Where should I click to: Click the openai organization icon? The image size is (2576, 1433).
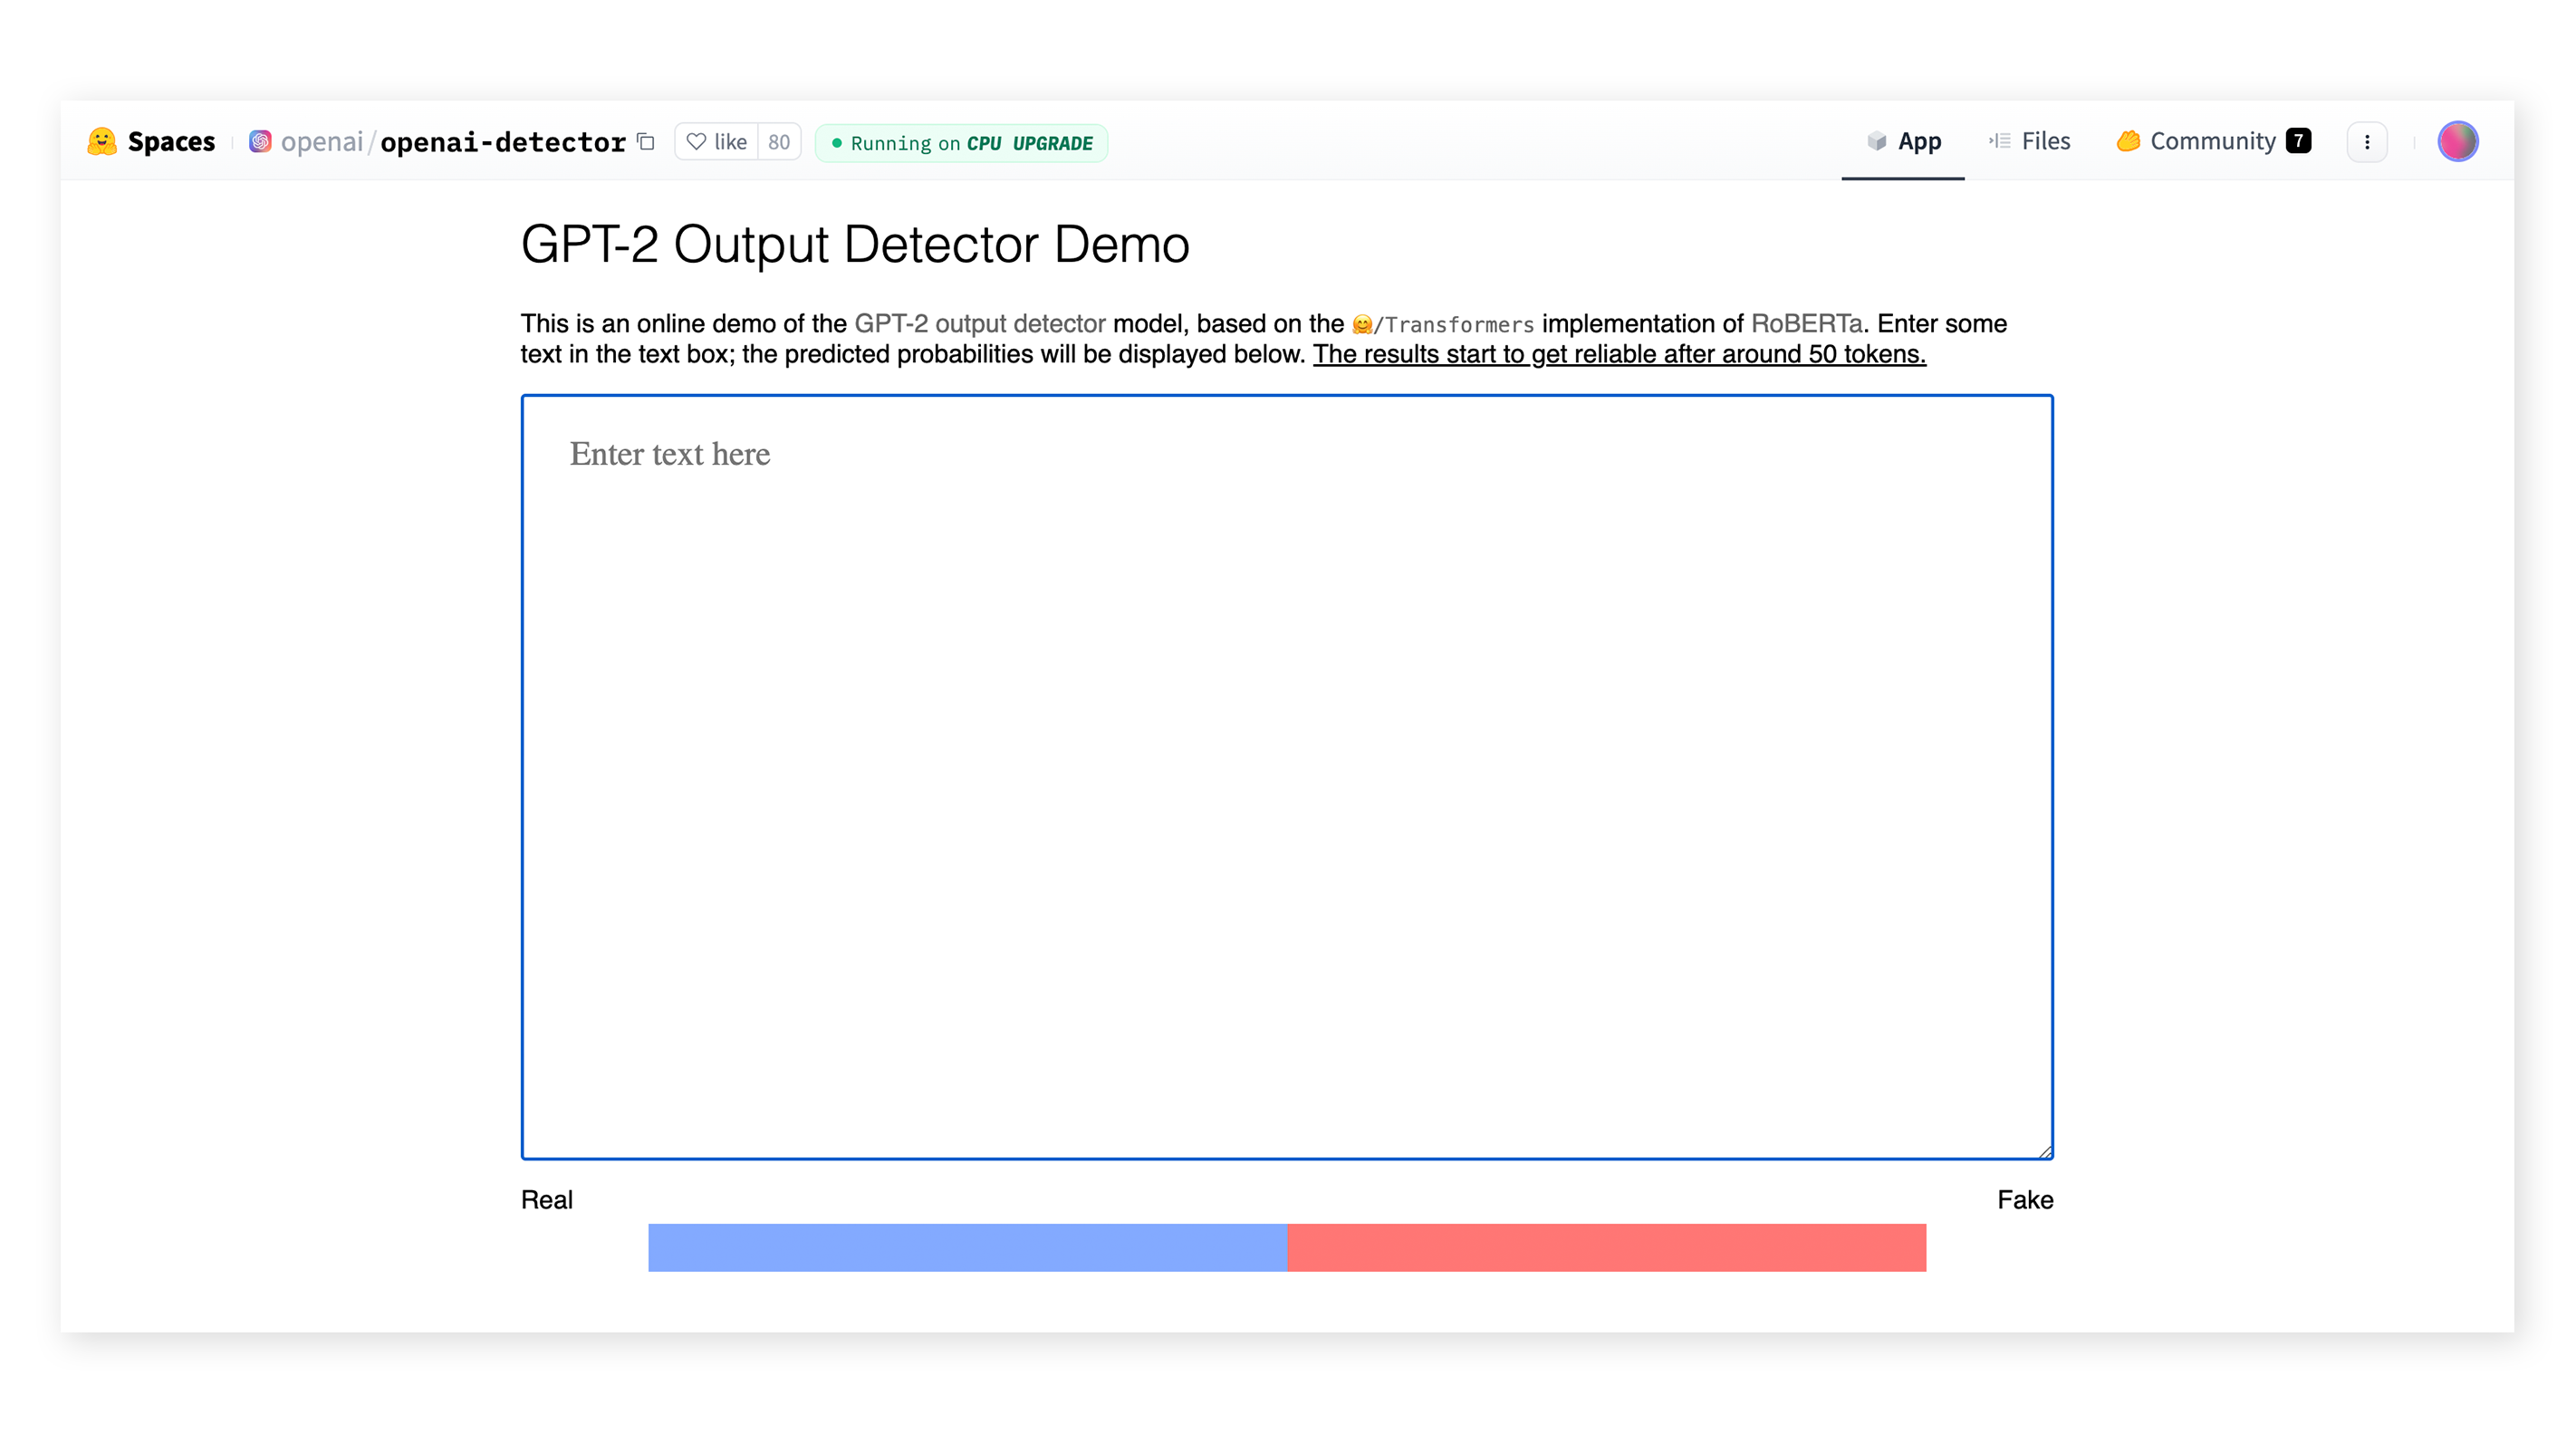[261, 143]
